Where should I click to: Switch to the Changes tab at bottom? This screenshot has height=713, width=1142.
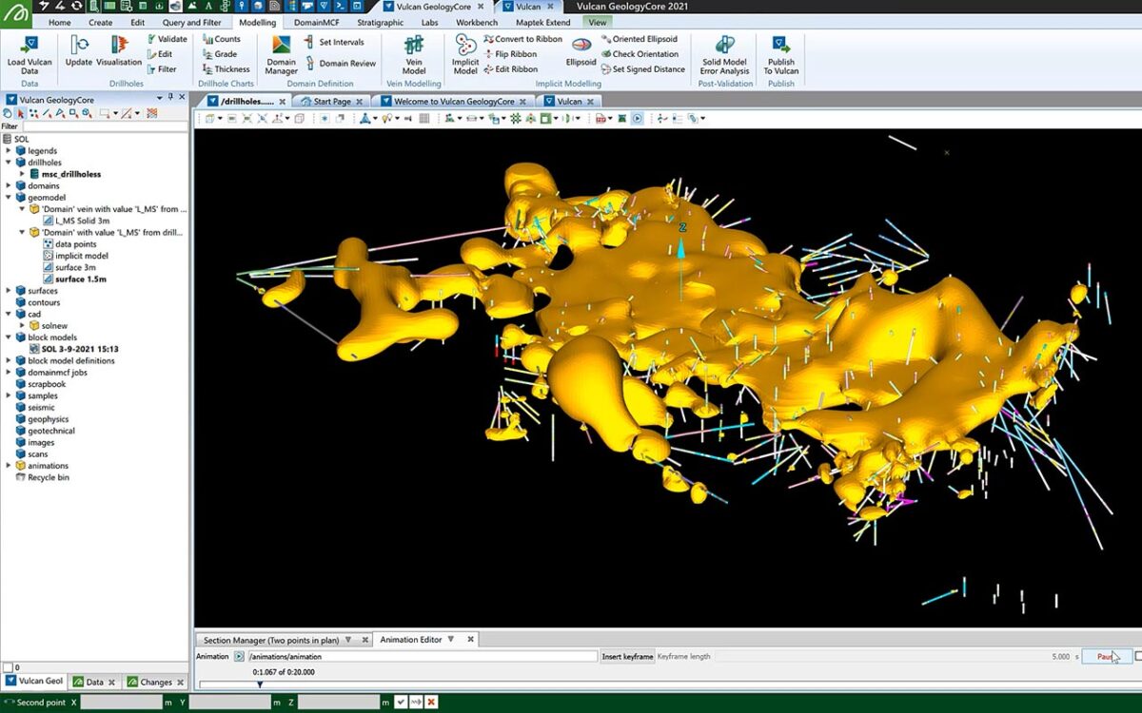pos(156,682)
